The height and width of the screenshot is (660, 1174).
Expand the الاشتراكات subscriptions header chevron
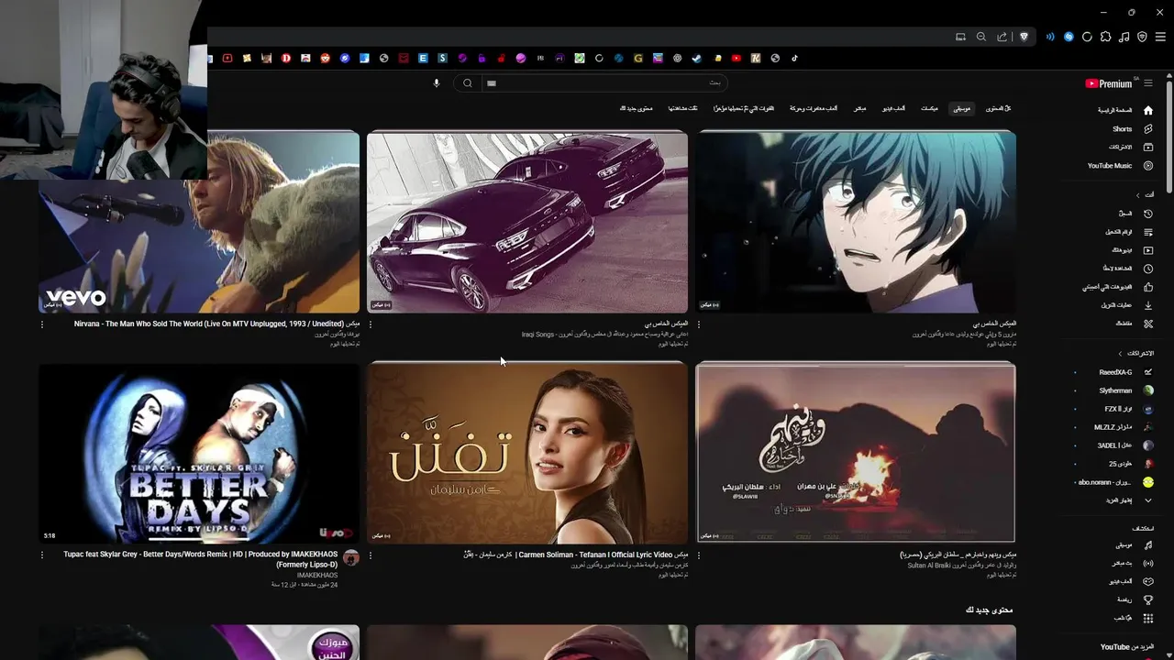click(x=1120, y=354)
